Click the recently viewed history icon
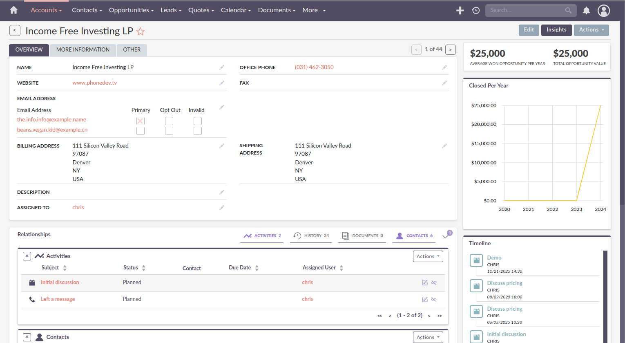Screen dimensions: 625x343 tap(475, 10)
